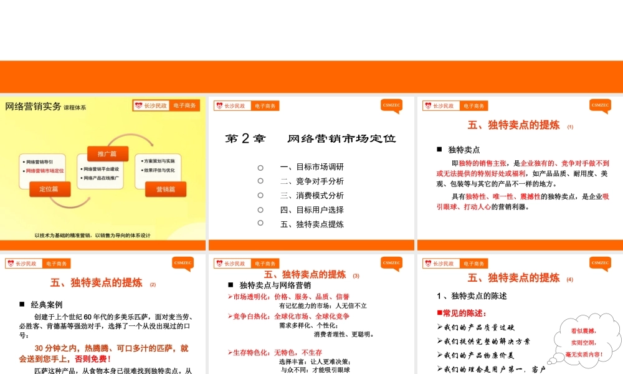
Task: Switch to the 定位篇 tab
Action: pos(49,189)
